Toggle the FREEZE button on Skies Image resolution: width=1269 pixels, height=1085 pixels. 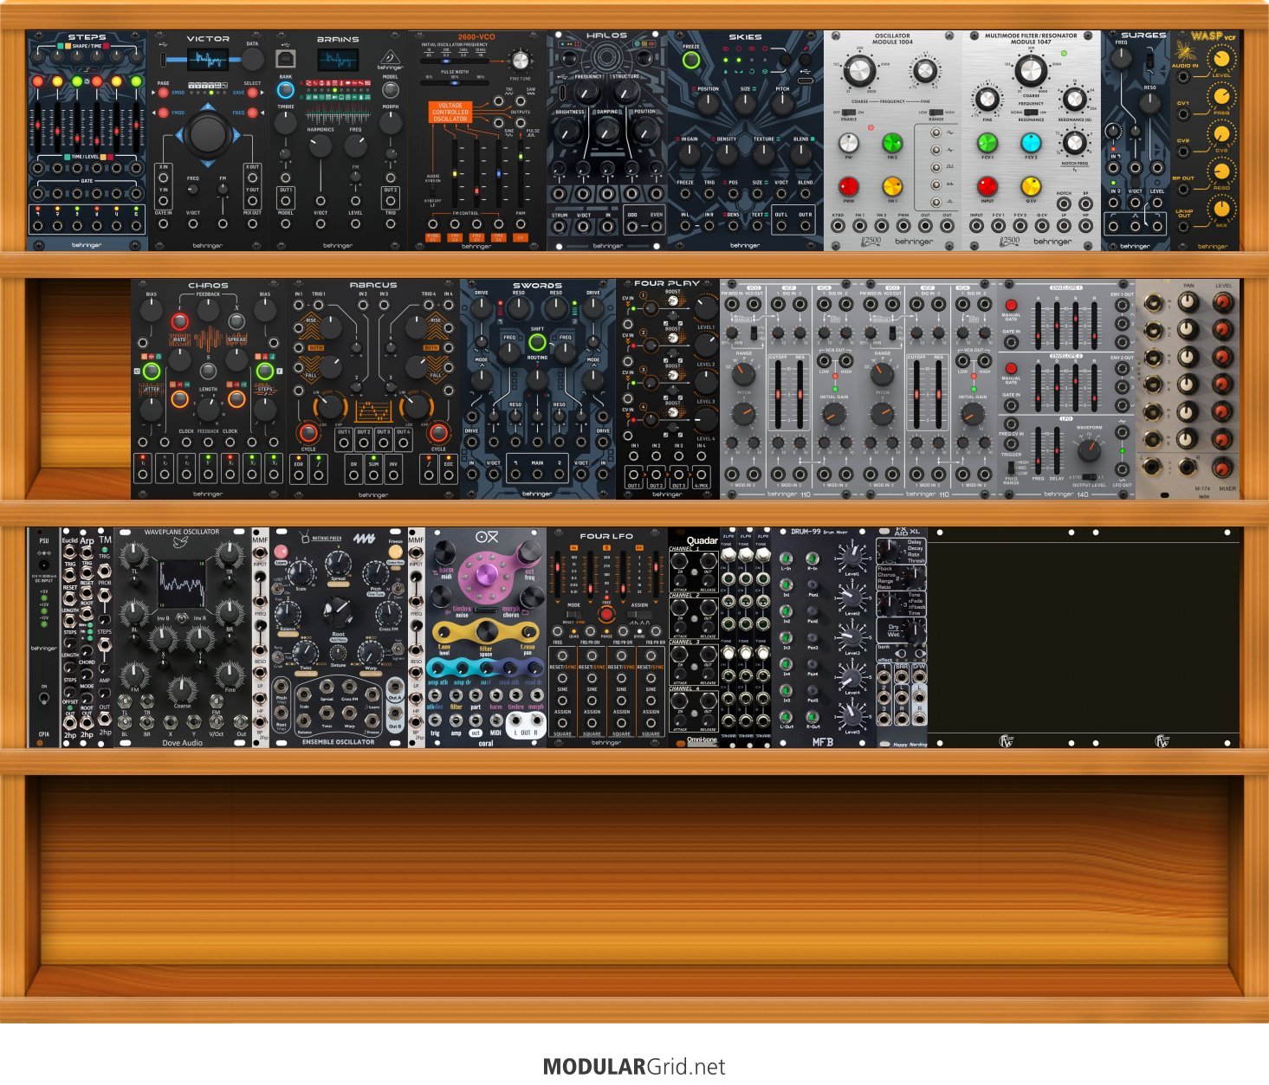(x=690, y=61)
